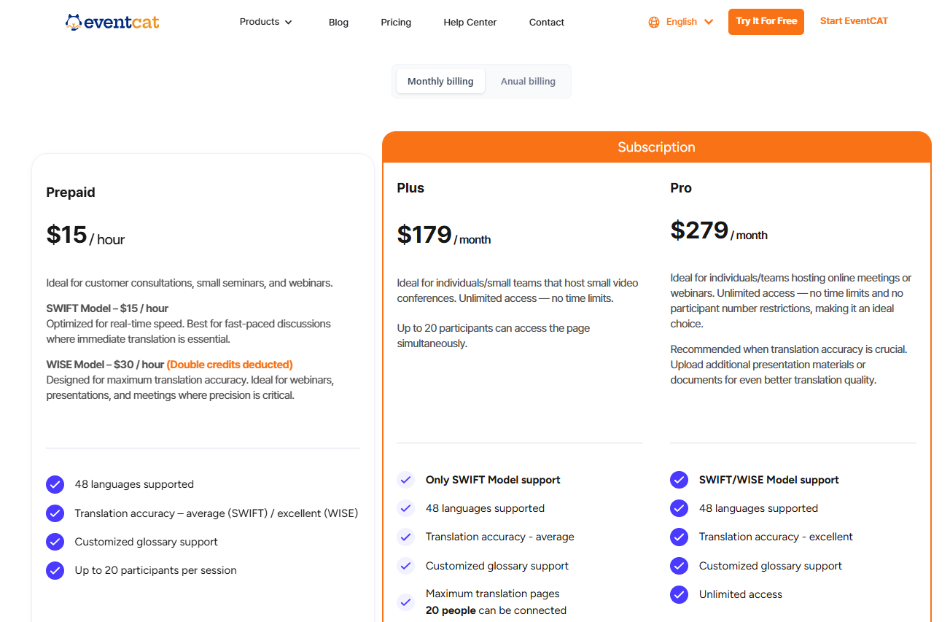This screenshot has height=622, width=950.
Task: Click the chevron next to English
Action: tap(709, 22)
